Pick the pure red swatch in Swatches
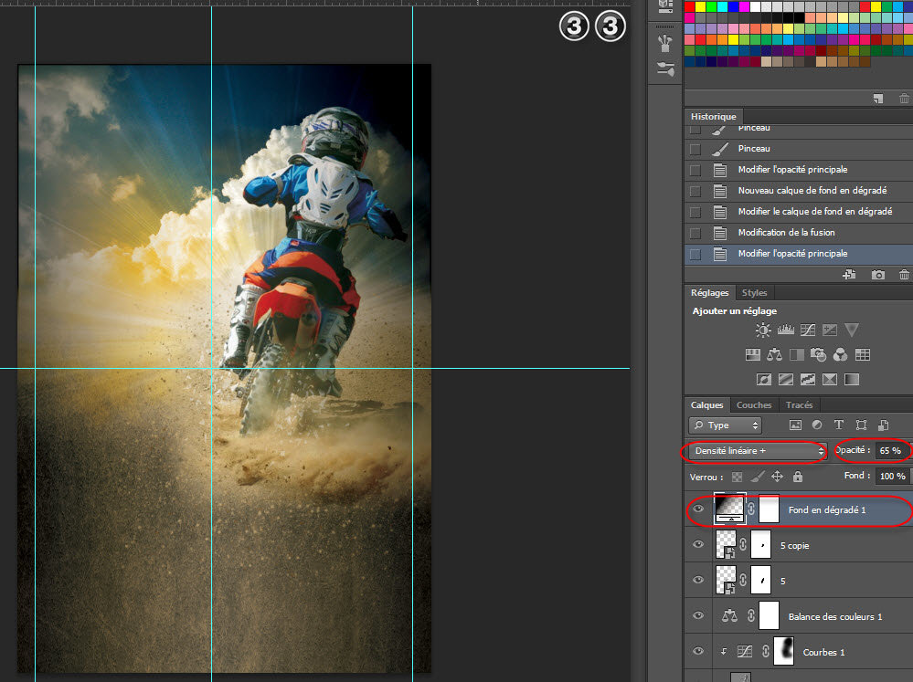913x682 pixels. tap(690, 7)
